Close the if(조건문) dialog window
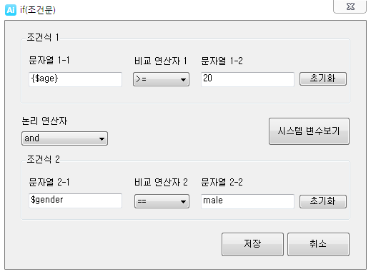Viewport: 371px width, 274px height. pyautogui.click(x=350, y=6)
